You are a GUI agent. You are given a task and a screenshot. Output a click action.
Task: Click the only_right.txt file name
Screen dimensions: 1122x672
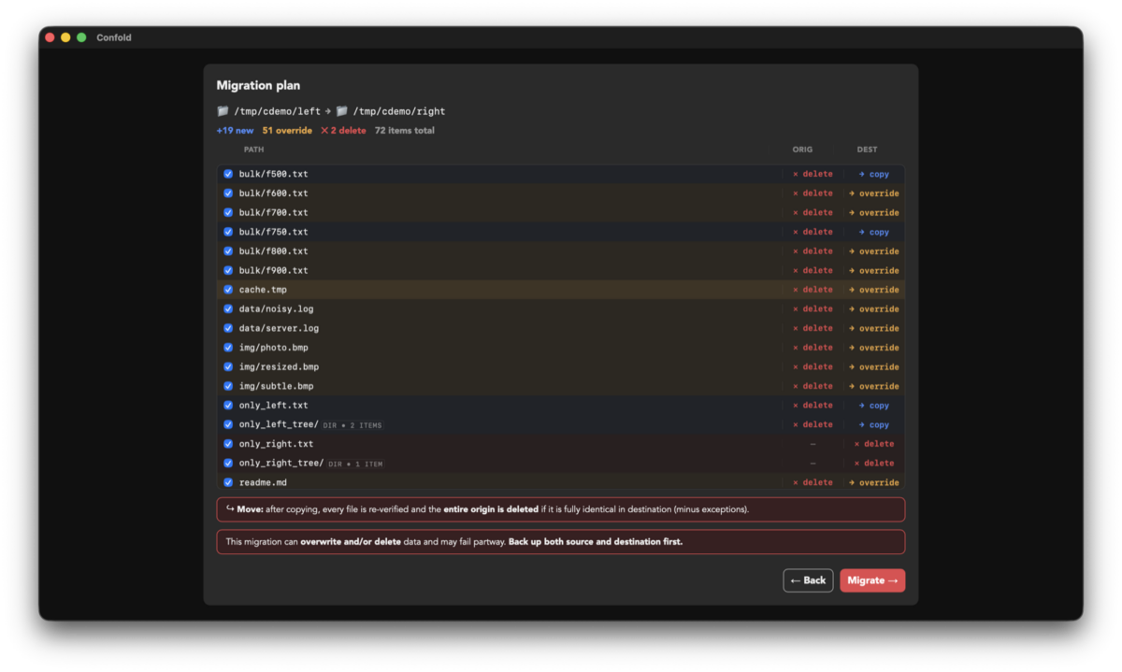point(276,444)
